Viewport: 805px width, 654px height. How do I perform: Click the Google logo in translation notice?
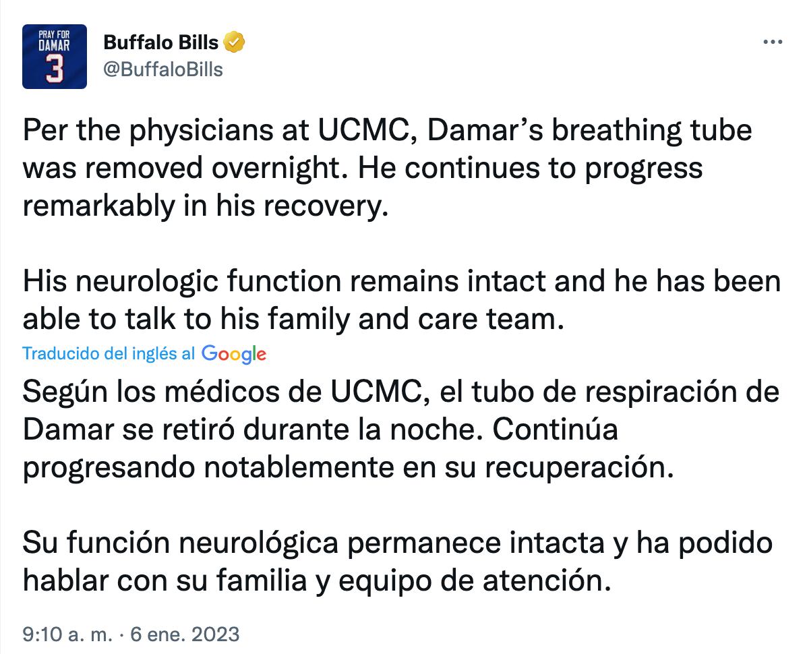tap(233, 353)
